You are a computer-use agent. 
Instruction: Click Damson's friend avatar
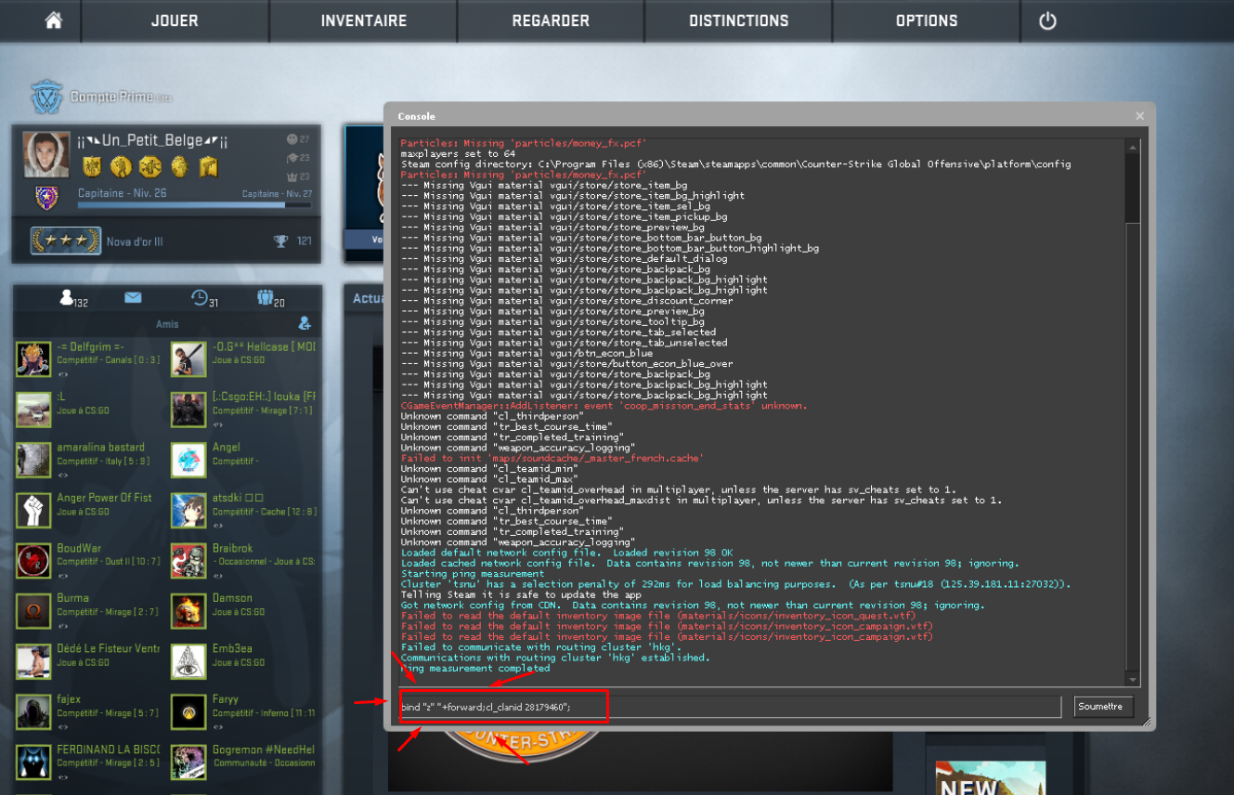tap(188, 611)
